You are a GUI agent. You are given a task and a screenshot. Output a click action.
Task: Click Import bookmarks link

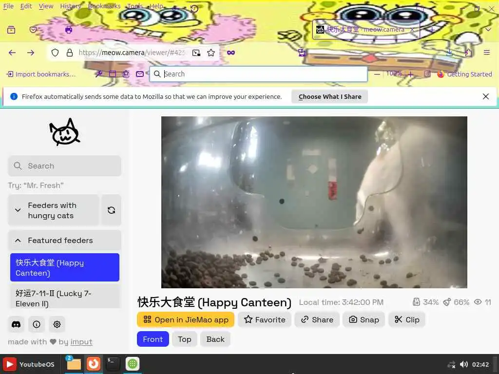point(41,74)
